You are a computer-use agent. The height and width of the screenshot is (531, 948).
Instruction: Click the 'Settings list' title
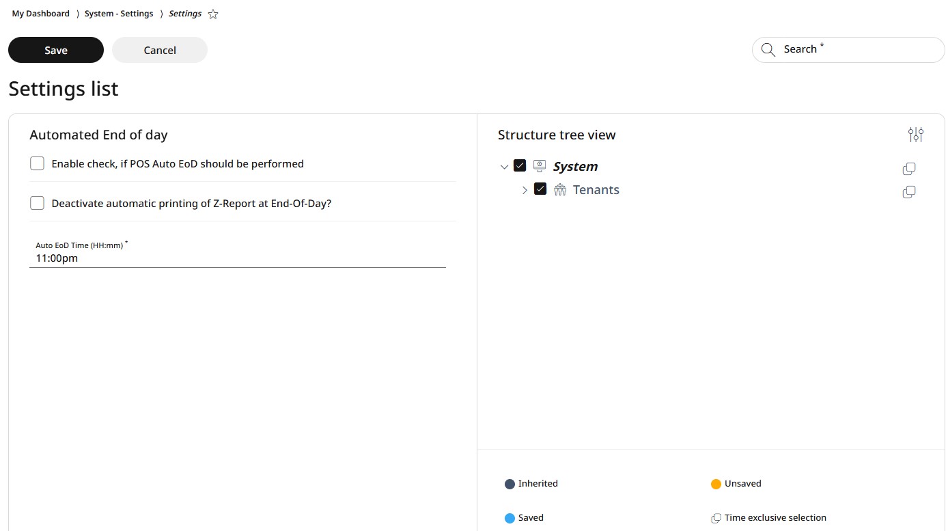point(64,89)
